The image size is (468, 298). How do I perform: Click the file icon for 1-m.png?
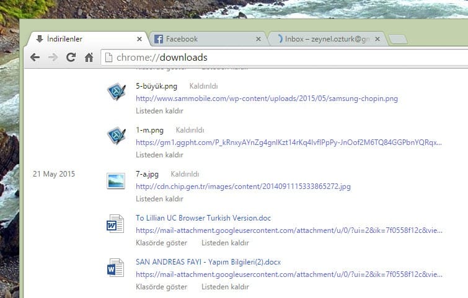[x=116, y=136]
